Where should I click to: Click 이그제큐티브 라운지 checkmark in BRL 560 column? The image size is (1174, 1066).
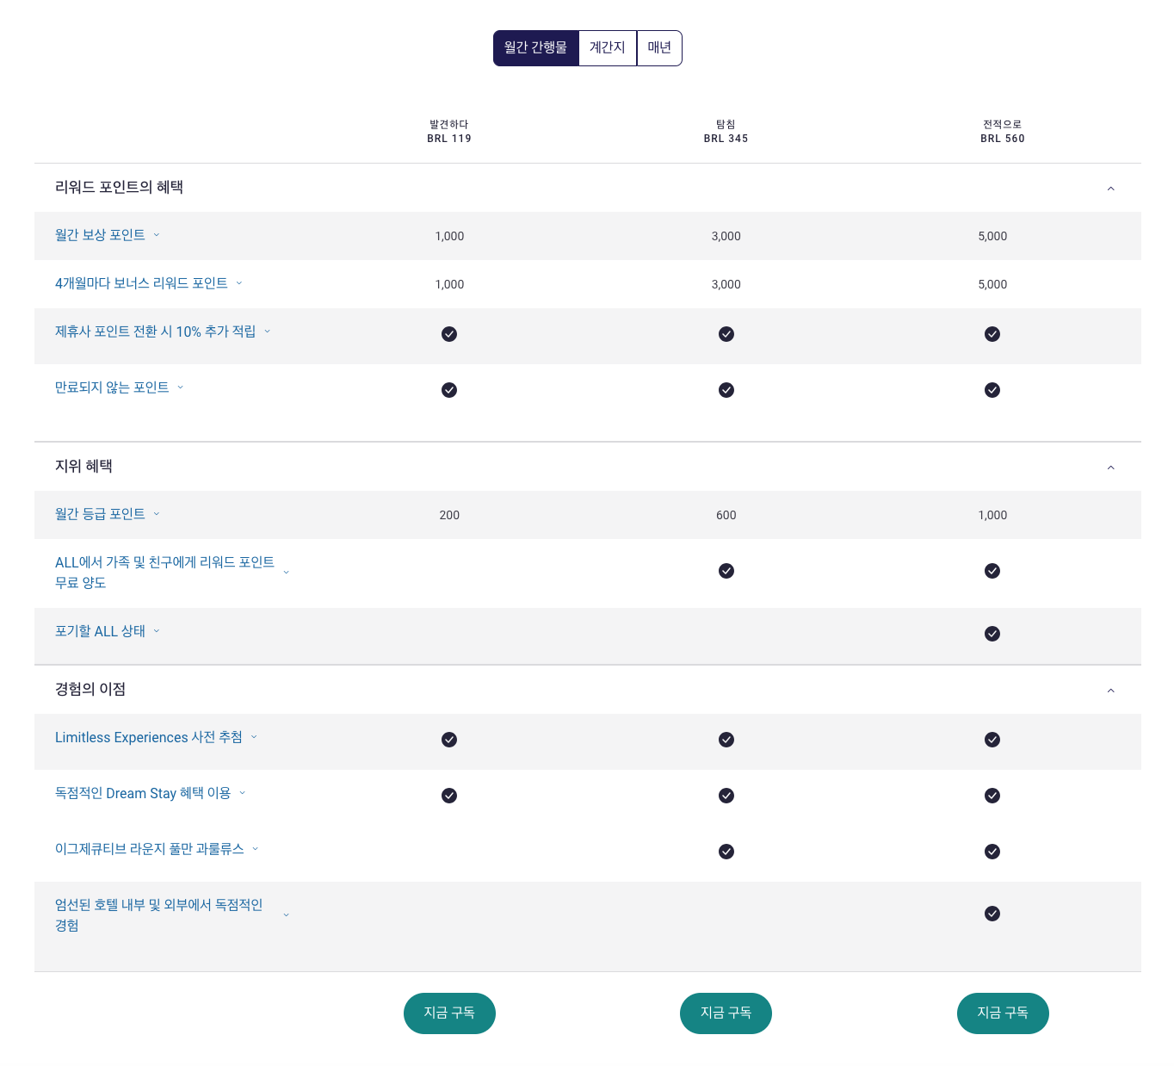pyautogui.click(x=992, y=852)
